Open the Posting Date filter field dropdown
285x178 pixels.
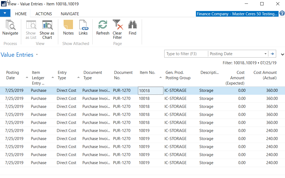click(x=265, y=54)
